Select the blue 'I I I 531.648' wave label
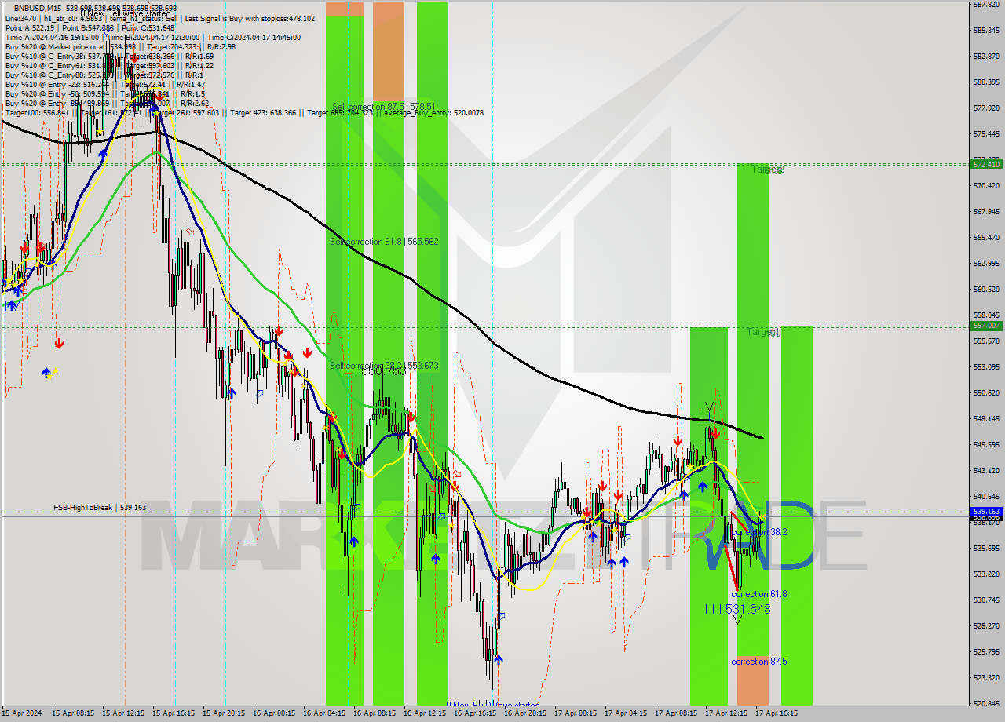This screenshot has height=722, width=1005. [x=737, y=609]
